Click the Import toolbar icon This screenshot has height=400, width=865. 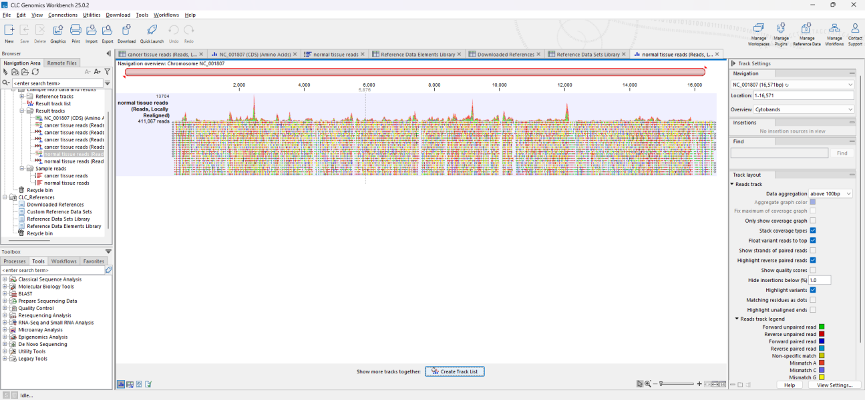(91, 30)
